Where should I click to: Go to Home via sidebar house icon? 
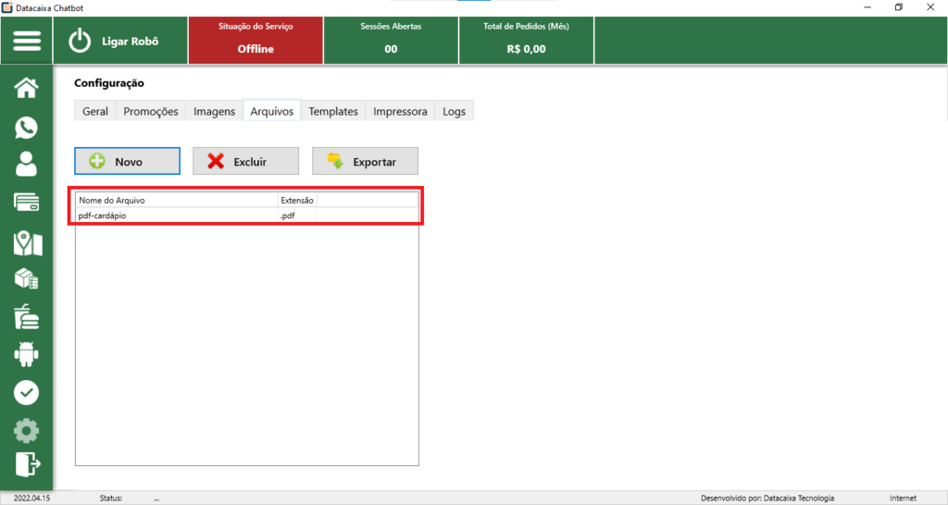click(27, 88)
